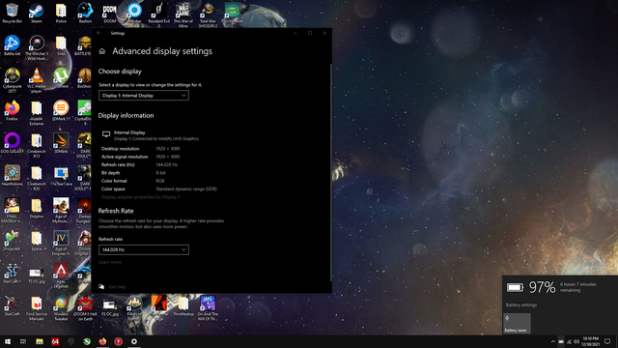
Task: Open Display adapter properties for Display 1
Action: point(140,197)
